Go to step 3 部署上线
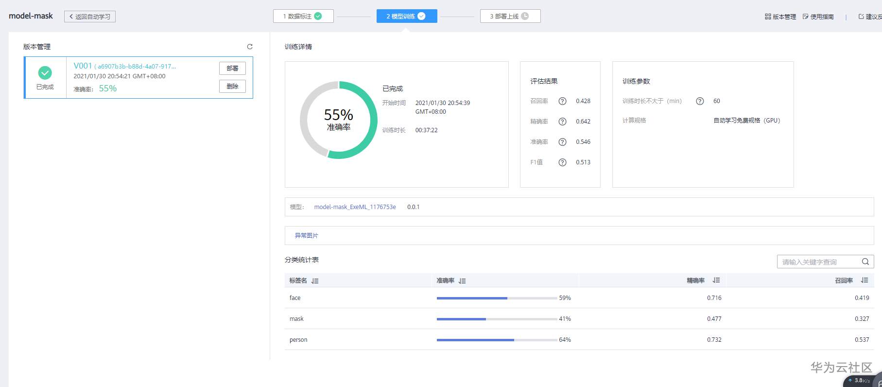 click(510, 16)
